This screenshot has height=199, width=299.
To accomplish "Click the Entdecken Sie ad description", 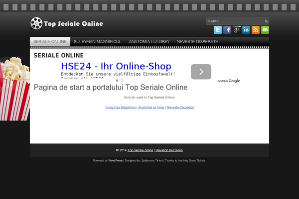I will (118, 74).
